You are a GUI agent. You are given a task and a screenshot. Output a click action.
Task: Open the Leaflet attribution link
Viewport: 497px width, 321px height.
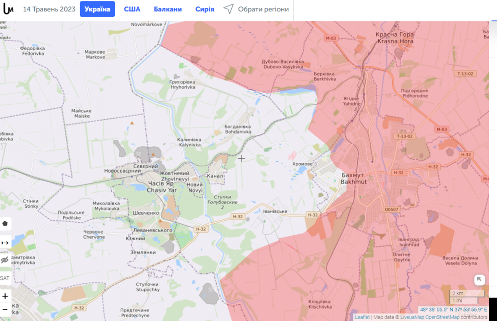362,317
